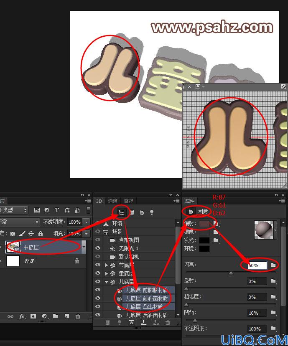This screenshot has height=346, width=288.
Task: Create a new layer group folder
Action: [x=56, y=316]
